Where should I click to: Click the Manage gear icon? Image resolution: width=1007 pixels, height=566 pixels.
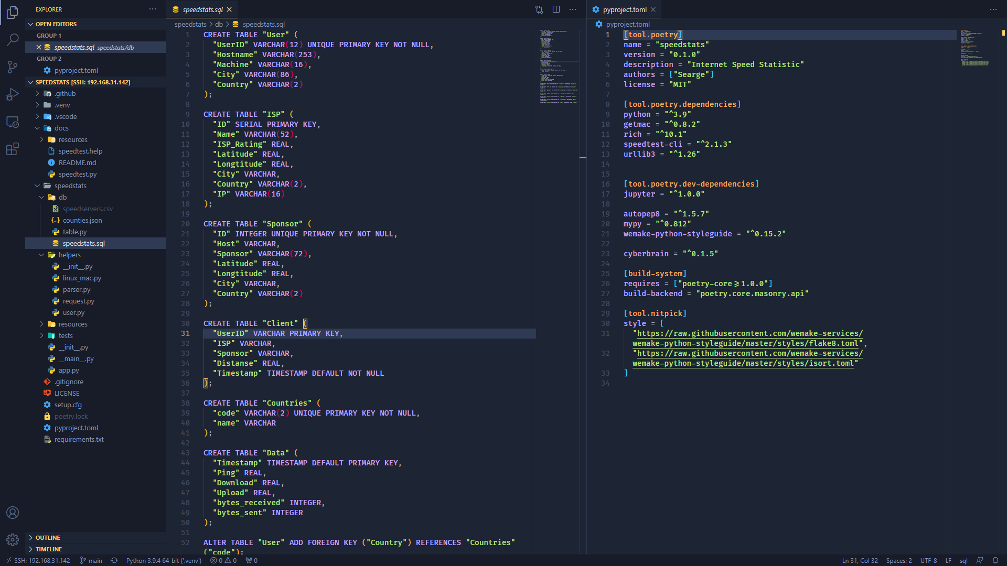click(13, 539)
